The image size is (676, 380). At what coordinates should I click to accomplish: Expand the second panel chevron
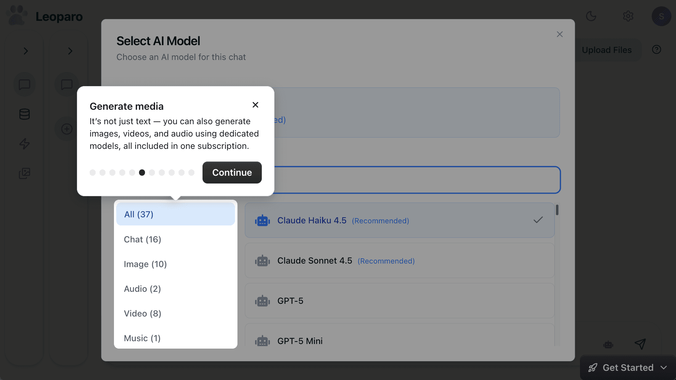(x=70, y=51)
